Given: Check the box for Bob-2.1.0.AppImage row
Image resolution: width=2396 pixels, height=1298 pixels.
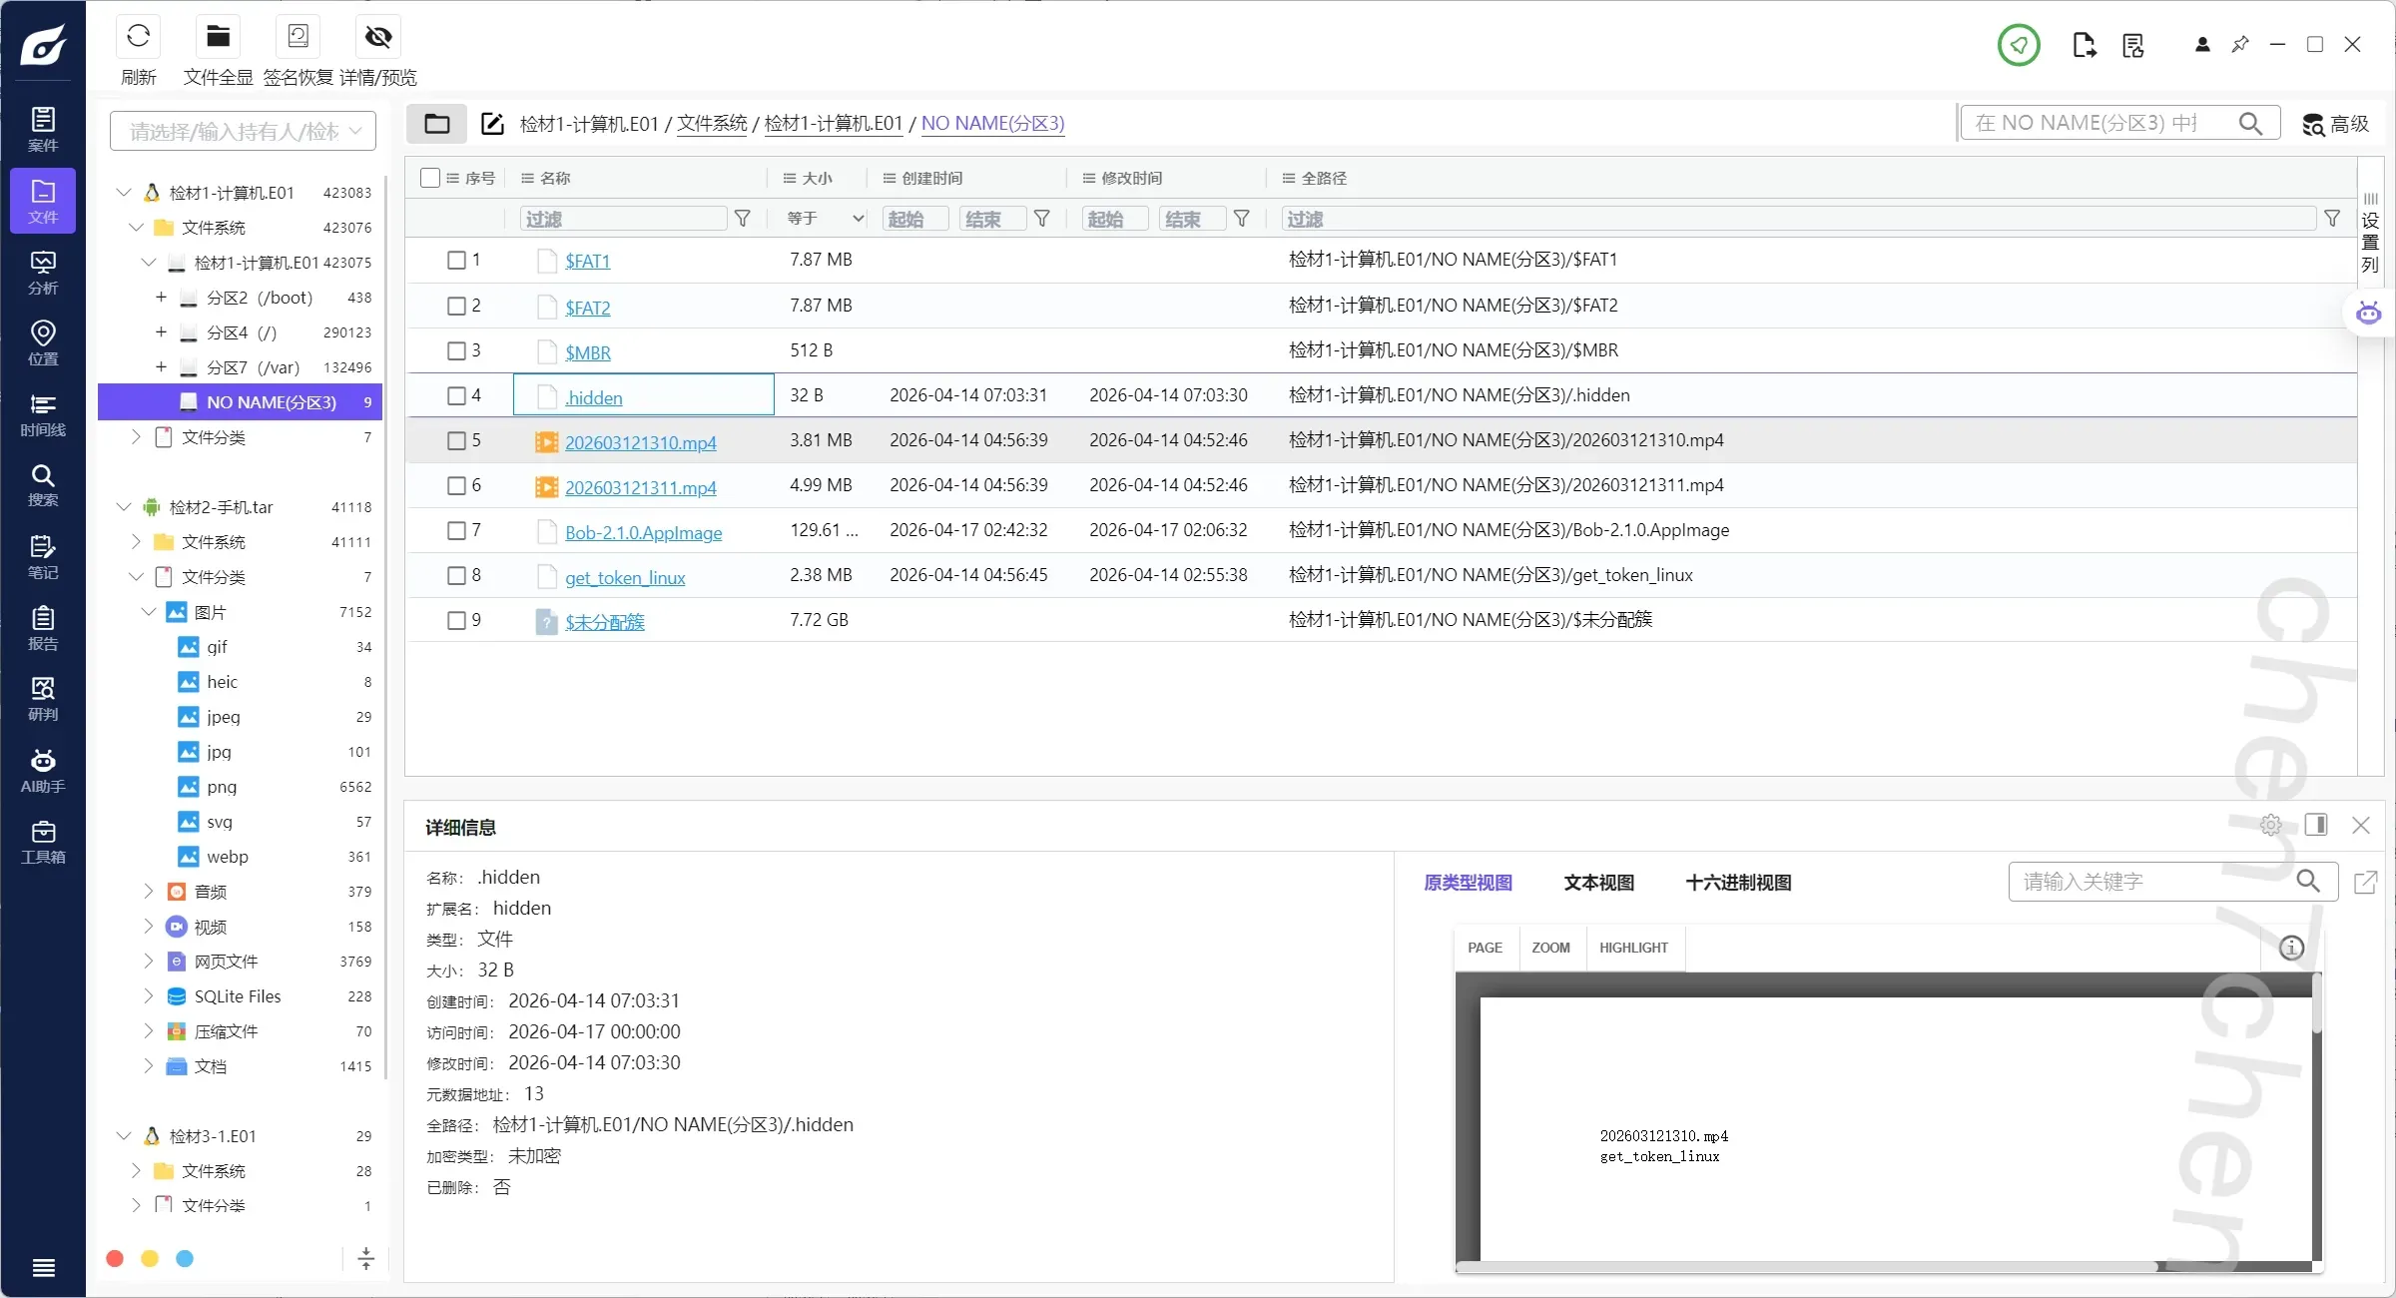Looking at the screenshot, I should [x=456, y=531].
